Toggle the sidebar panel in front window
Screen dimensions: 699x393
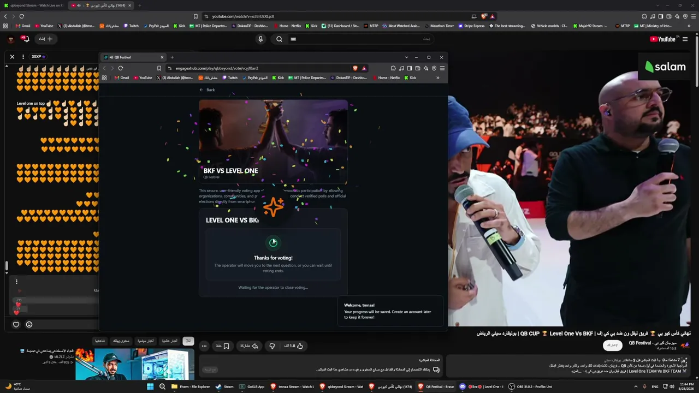410,68
